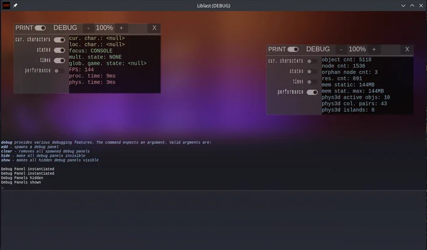427x250 pixels.
Task: Enable states toggle in right debug panel
Action: (x=312, y=72)
